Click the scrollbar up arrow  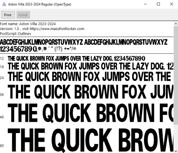click(x=176, y=24)
